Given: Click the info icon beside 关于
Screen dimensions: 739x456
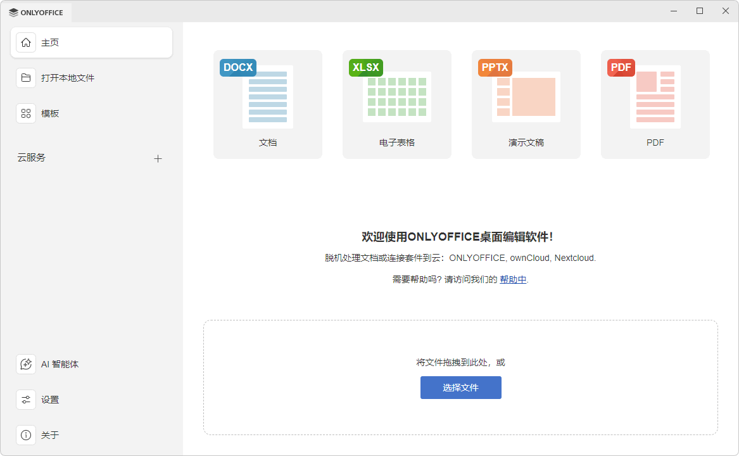Looking at the screenshot, I should click(x=26, y=434).
